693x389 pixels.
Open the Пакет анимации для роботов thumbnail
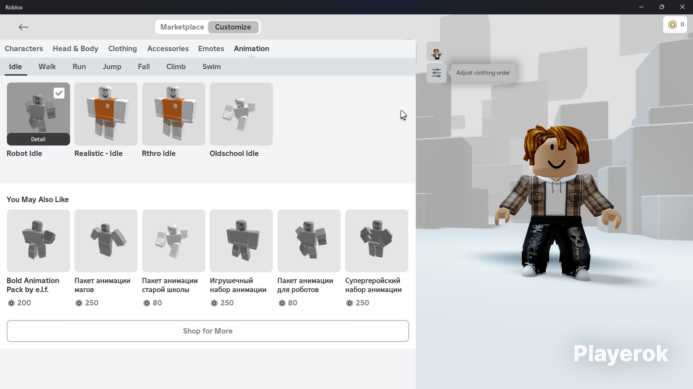click(309, 241)
